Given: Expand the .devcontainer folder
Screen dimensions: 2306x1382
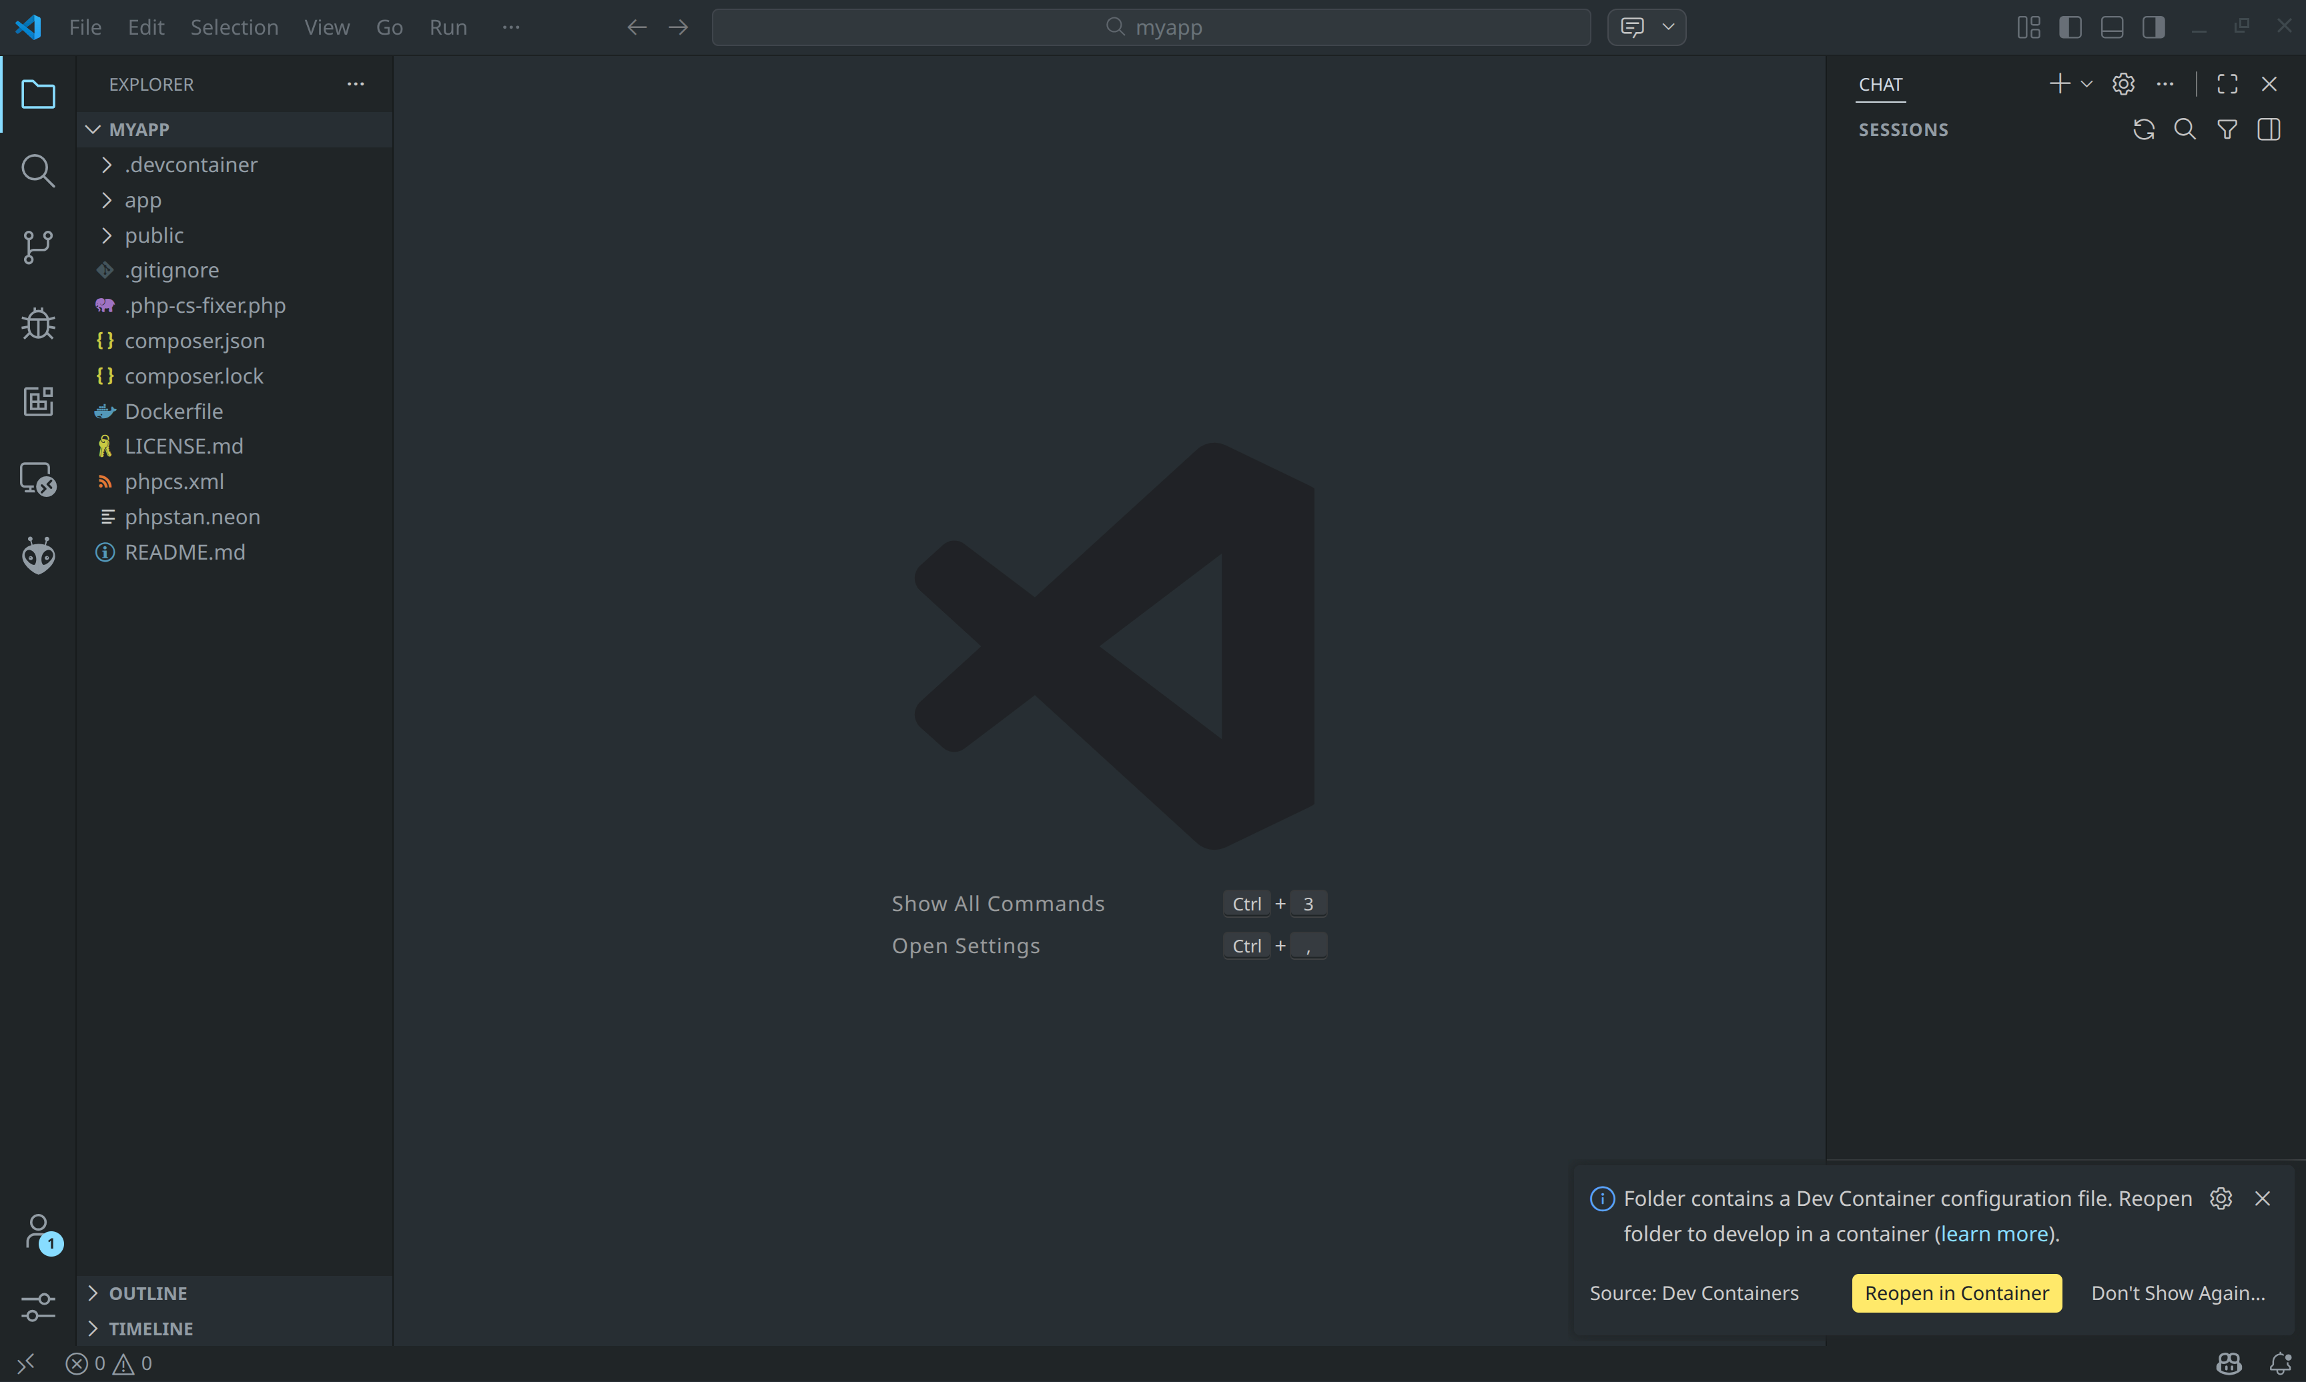Looking at the screenshot, I should 191,165.
